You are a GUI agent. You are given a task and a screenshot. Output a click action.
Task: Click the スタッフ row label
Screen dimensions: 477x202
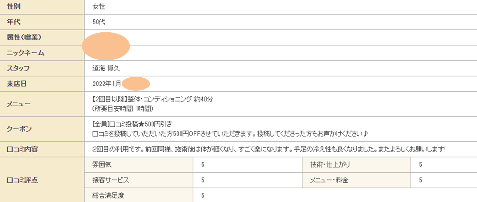(x=18, y=68)
